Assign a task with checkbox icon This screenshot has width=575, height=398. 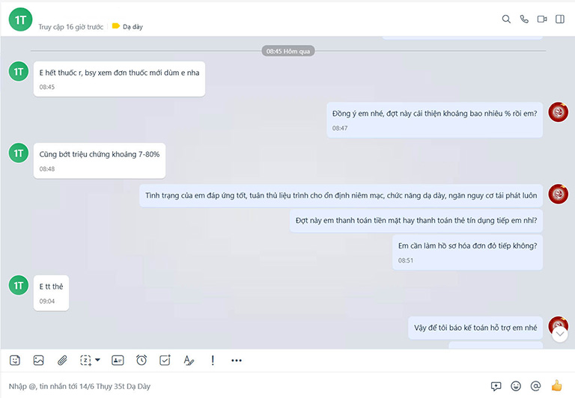[x=165, y=361]
